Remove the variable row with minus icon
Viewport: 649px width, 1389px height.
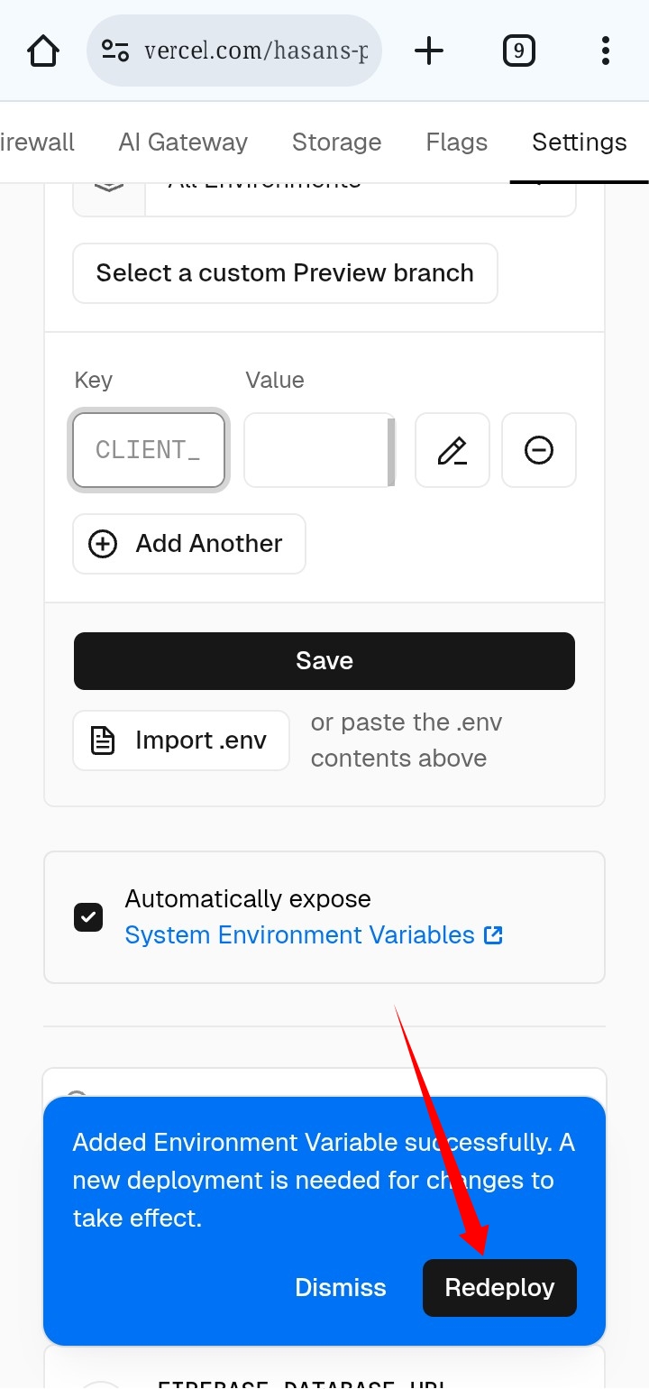(x=539, y=450)
